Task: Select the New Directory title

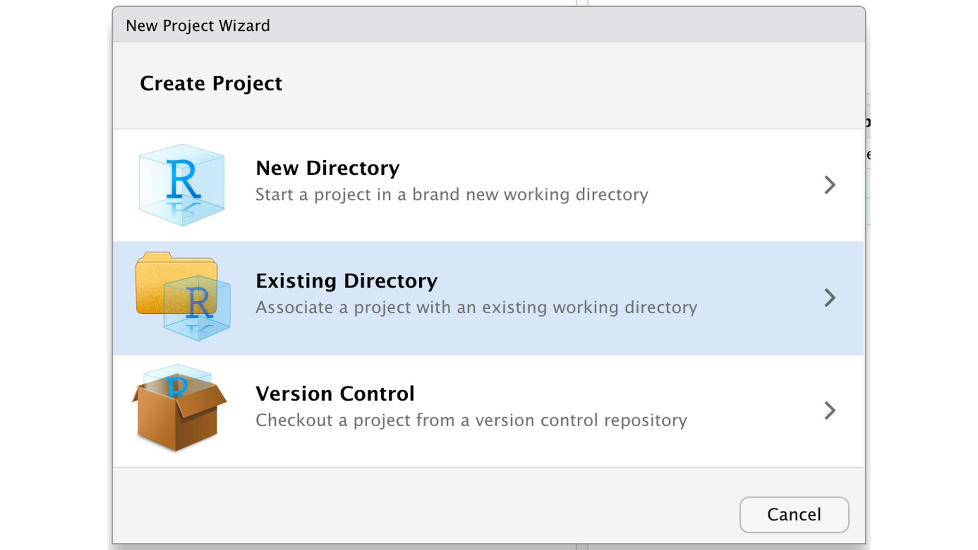Action: (x=327, y=168)
